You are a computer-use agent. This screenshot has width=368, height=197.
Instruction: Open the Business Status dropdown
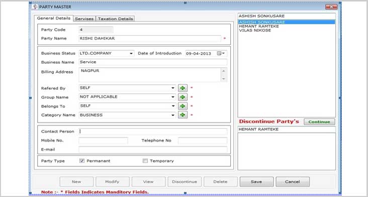(x=131, y=54)
